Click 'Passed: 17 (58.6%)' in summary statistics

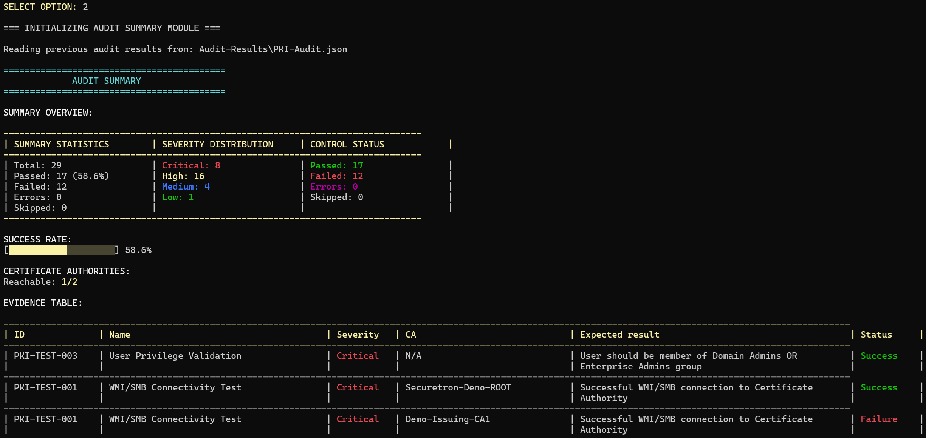pyautogui.click(x=62, y=176)
